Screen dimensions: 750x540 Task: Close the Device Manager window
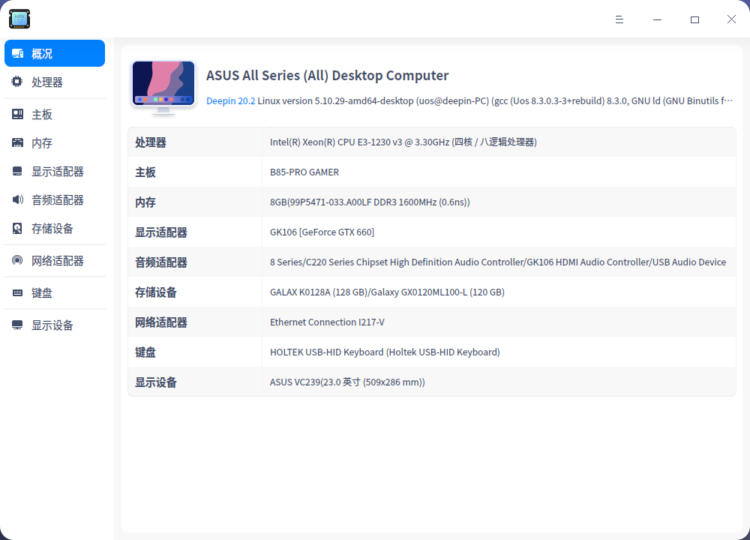click(x=731, y=19)
